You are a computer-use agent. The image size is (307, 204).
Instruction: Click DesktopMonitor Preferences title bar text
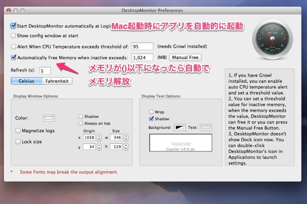[x=152, y=11]
